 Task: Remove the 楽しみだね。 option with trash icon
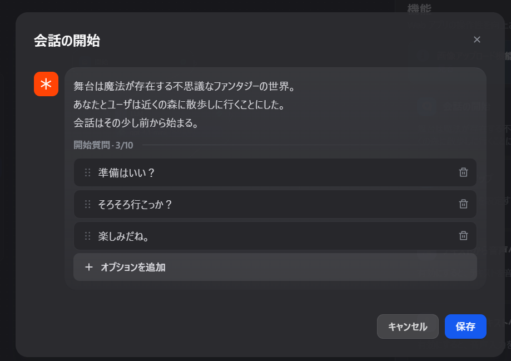463,236
